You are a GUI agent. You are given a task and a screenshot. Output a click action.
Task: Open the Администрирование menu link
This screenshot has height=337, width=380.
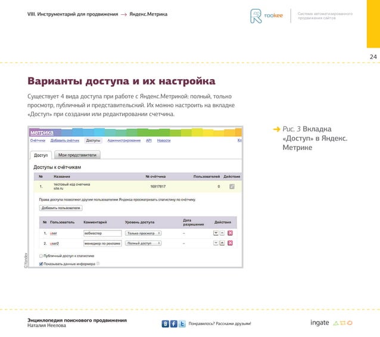(x=124, y=141)
